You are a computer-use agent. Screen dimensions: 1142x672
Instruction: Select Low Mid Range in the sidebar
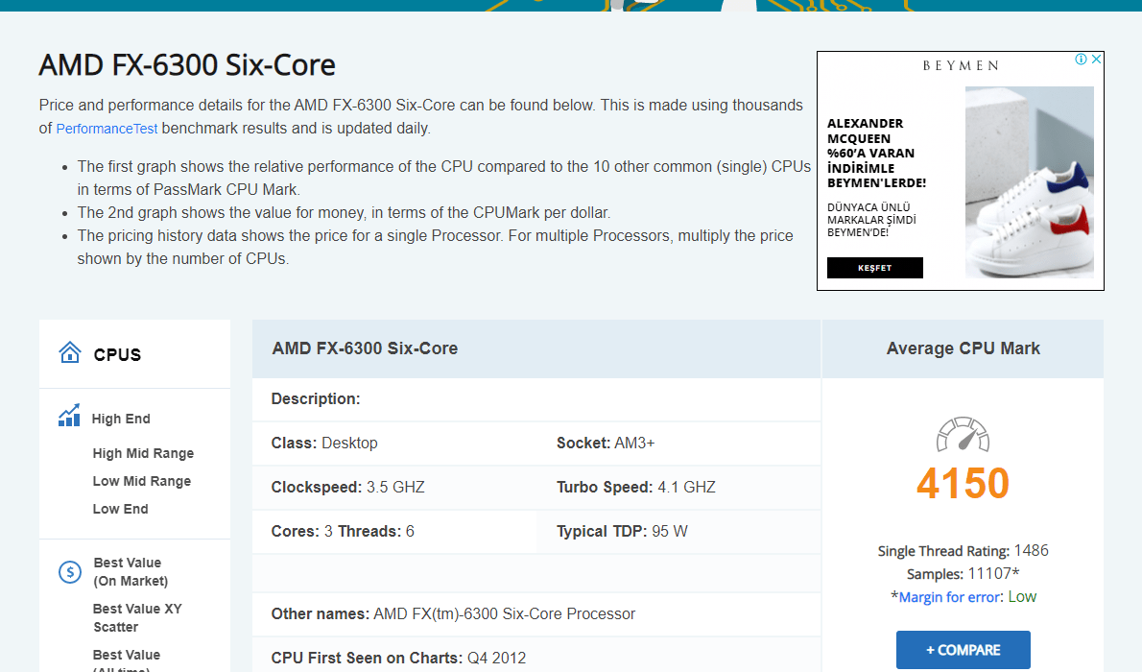tap(142, 481)
